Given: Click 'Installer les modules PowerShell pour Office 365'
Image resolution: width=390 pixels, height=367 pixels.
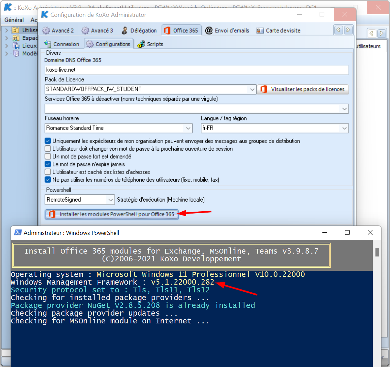Looking at the screenshot, I should (112, 214).
